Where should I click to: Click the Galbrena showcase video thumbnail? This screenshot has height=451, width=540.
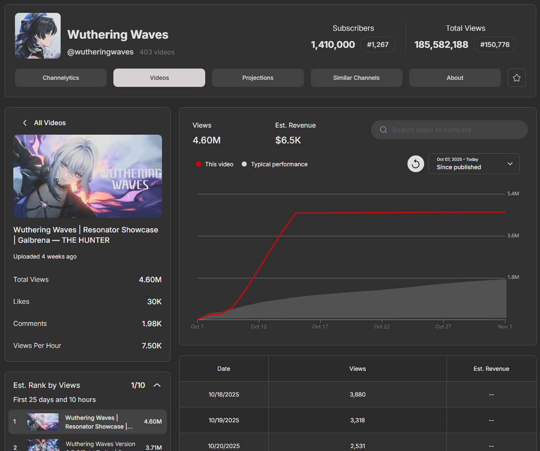click(x=88, y=176)
